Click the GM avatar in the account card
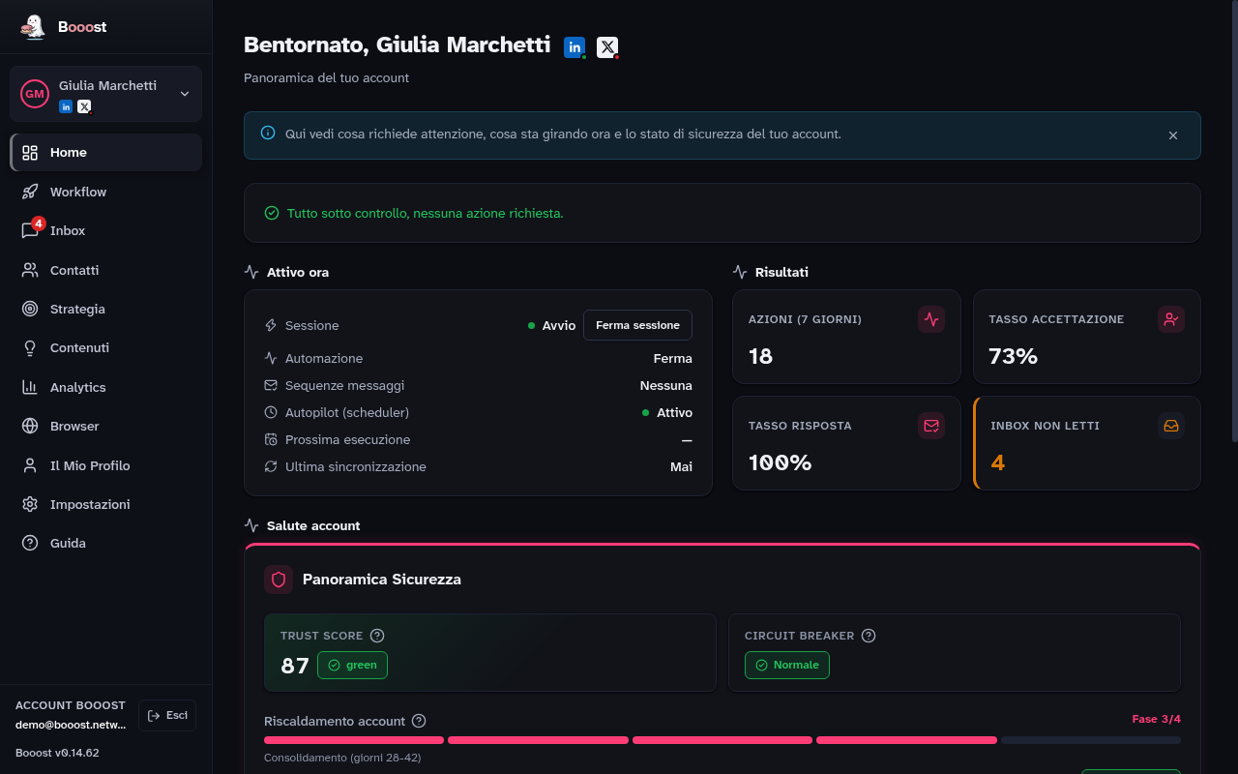This screenshot has width=1238, height=774. coord(35,94)
